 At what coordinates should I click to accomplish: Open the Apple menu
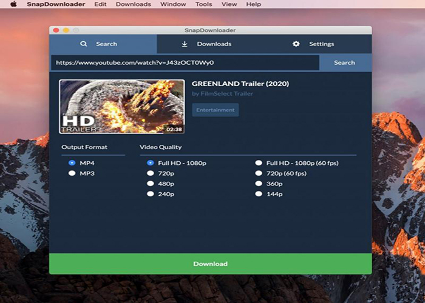(13, 4)
